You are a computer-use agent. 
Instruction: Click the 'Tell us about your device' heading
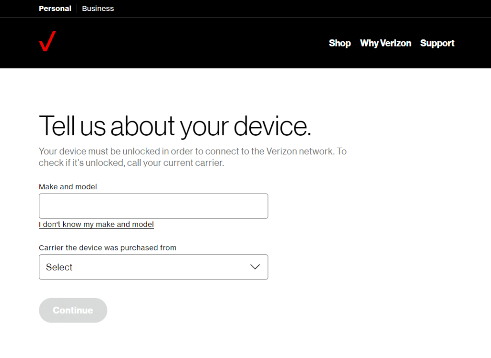(175, 126)
